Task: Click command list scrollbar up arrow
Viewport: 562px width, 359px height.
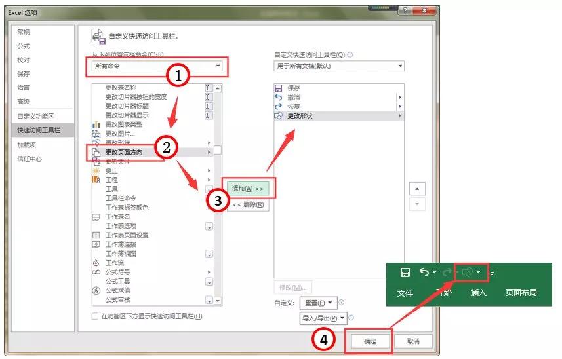Action: pos(218,88)
